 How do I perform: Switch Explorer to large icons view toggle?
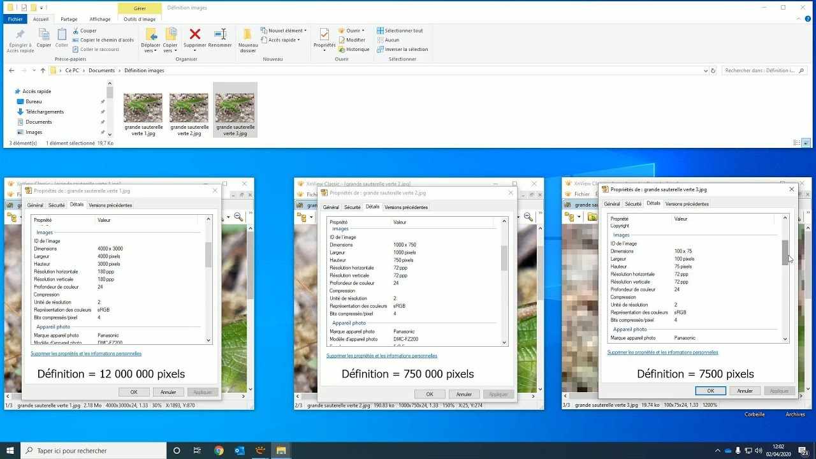point(806,143)
